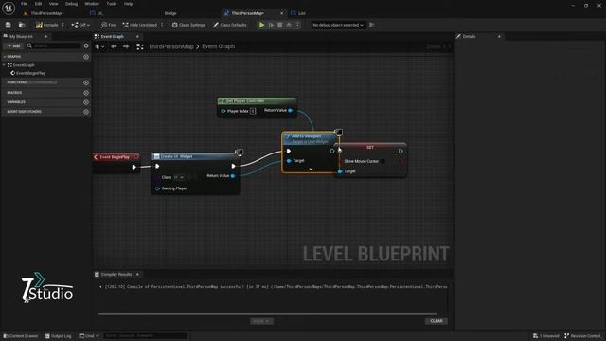
Task: Open Class Defaults
Action: pos(229,25)
